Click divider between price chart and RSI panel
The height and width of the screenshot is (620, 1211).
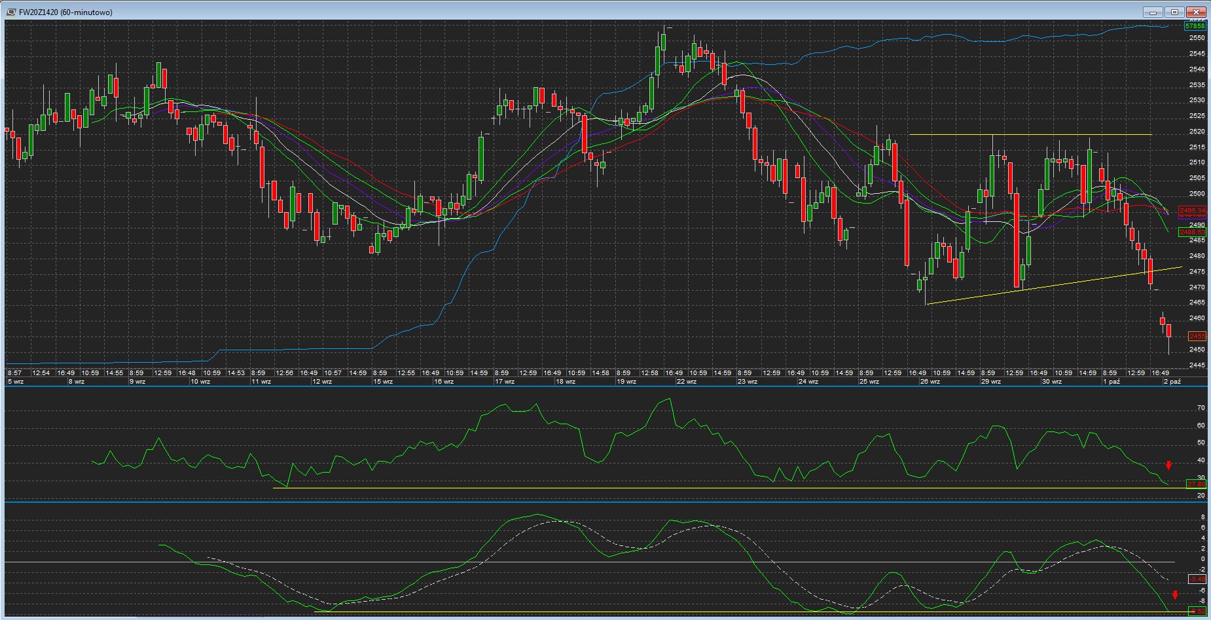click(605, 386)
